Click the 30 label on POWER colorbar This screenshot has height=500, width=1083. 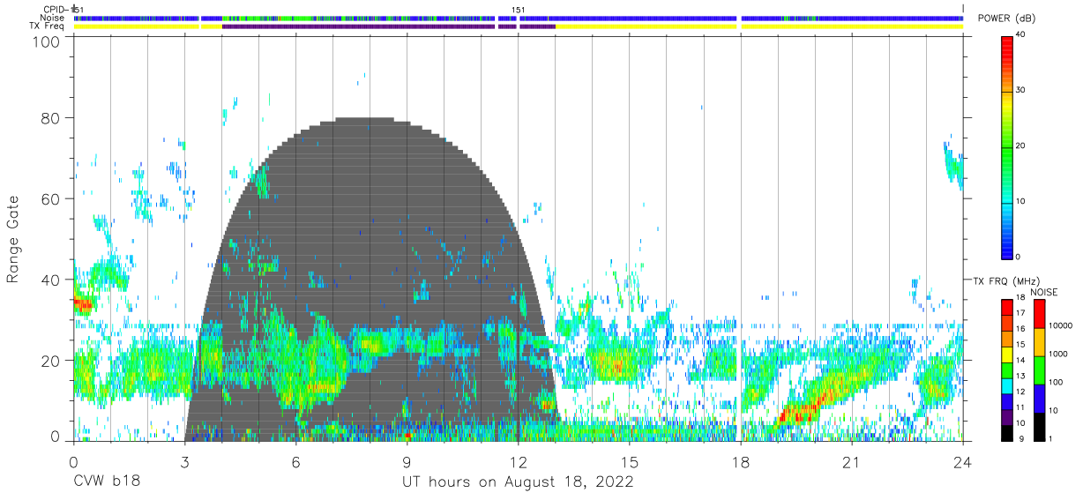pyautogui.click(x=1021, y=90)
